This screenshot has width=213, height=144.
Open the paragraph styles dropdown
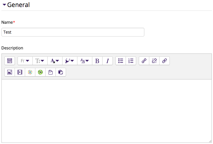[x=85, y=61]
